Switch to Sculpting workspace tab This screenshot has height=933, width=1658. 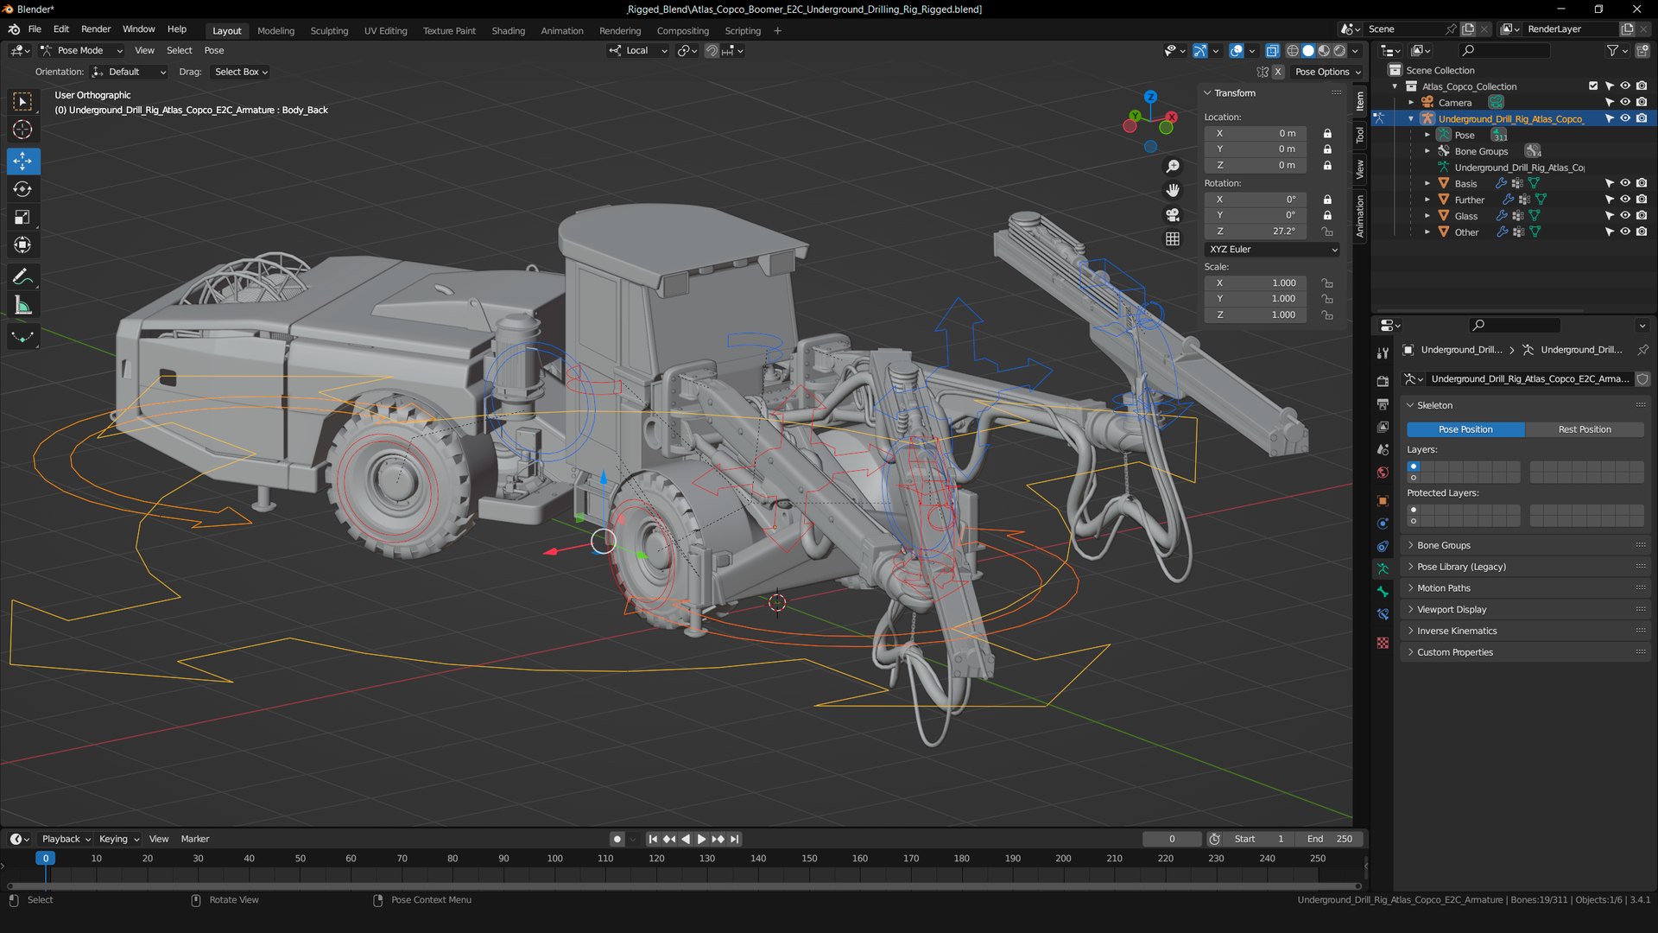tap(329, 31)
